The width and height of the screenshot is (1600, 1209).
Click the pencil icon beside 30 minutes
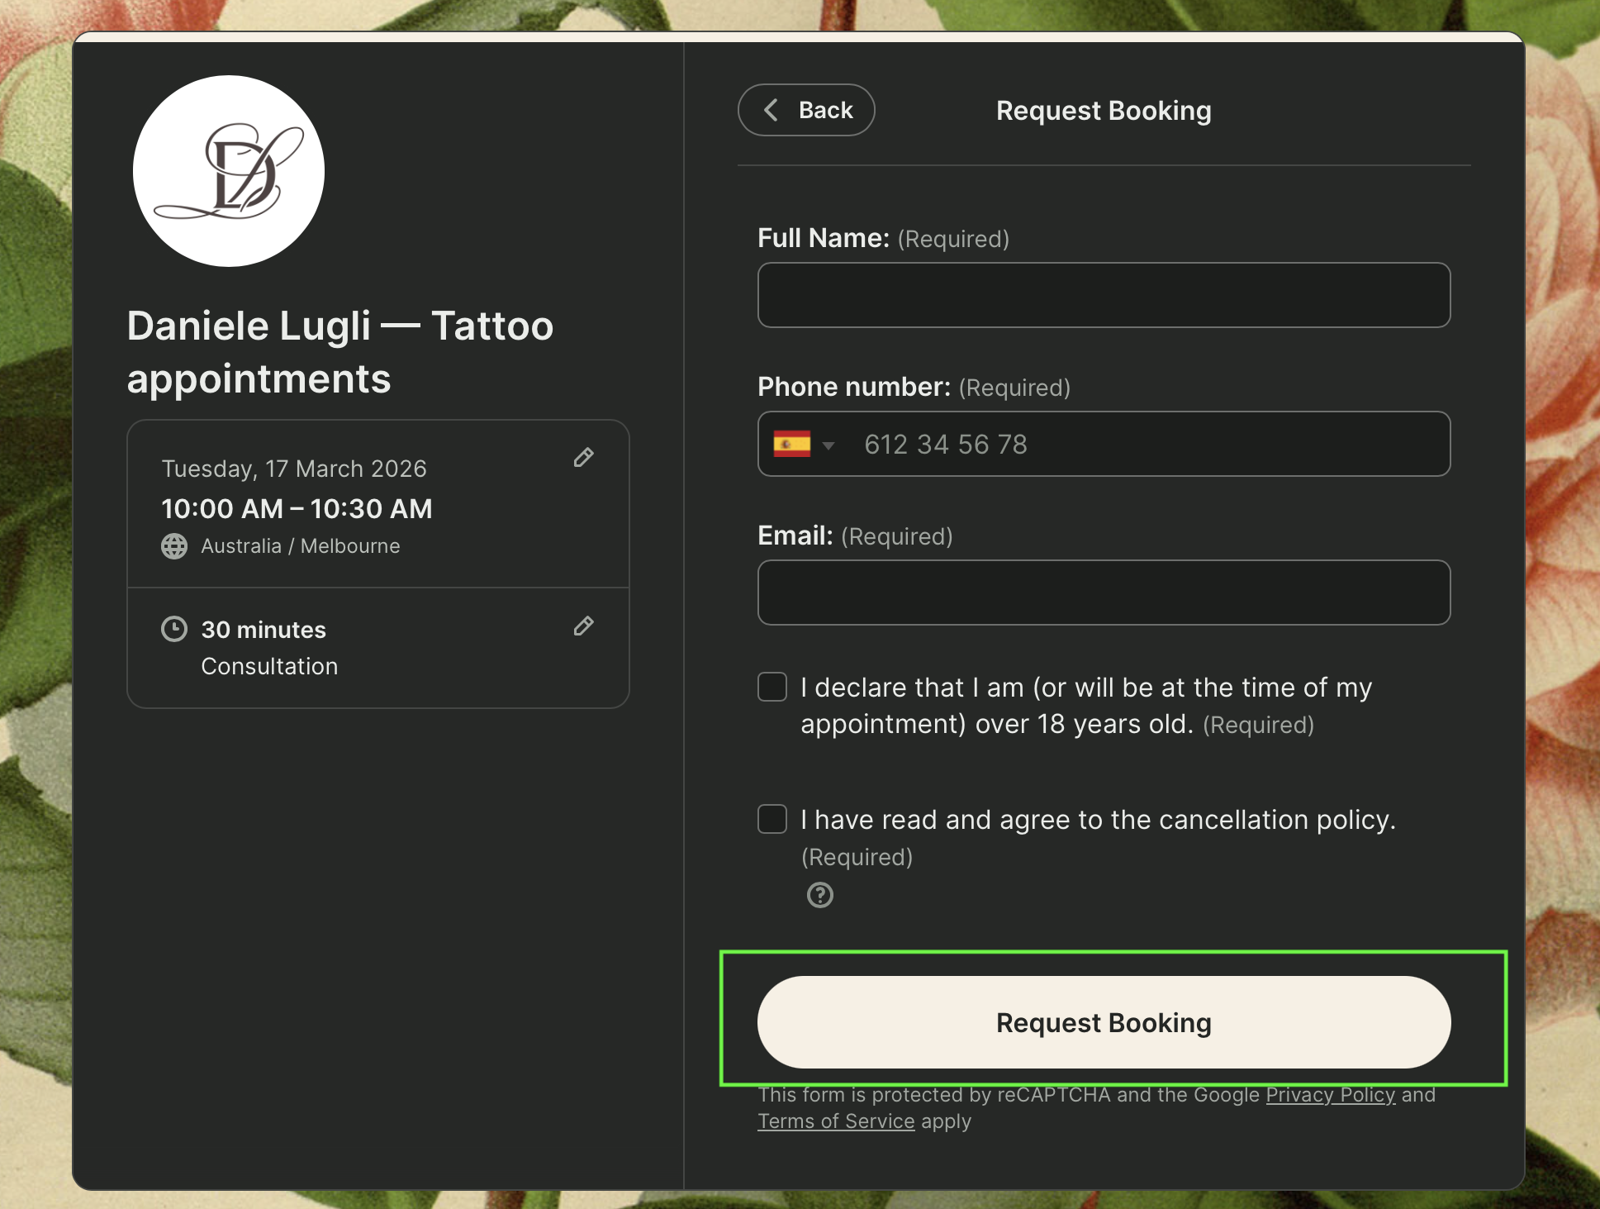(x=583, y=627)
